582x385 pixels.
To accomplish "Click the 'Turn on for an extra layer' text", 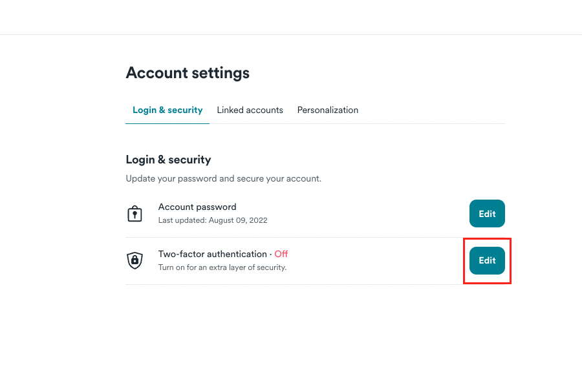I will pyautogui.click(x=222, y=267).
